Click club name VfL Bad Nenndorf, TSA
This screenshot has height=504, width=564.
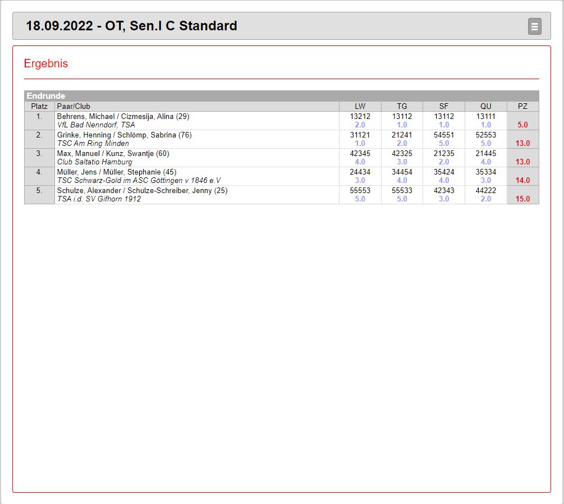coord(96,125)
